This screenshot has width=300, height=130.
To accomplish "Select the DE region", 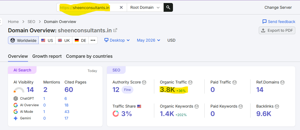I will click(x=80, y=40).
